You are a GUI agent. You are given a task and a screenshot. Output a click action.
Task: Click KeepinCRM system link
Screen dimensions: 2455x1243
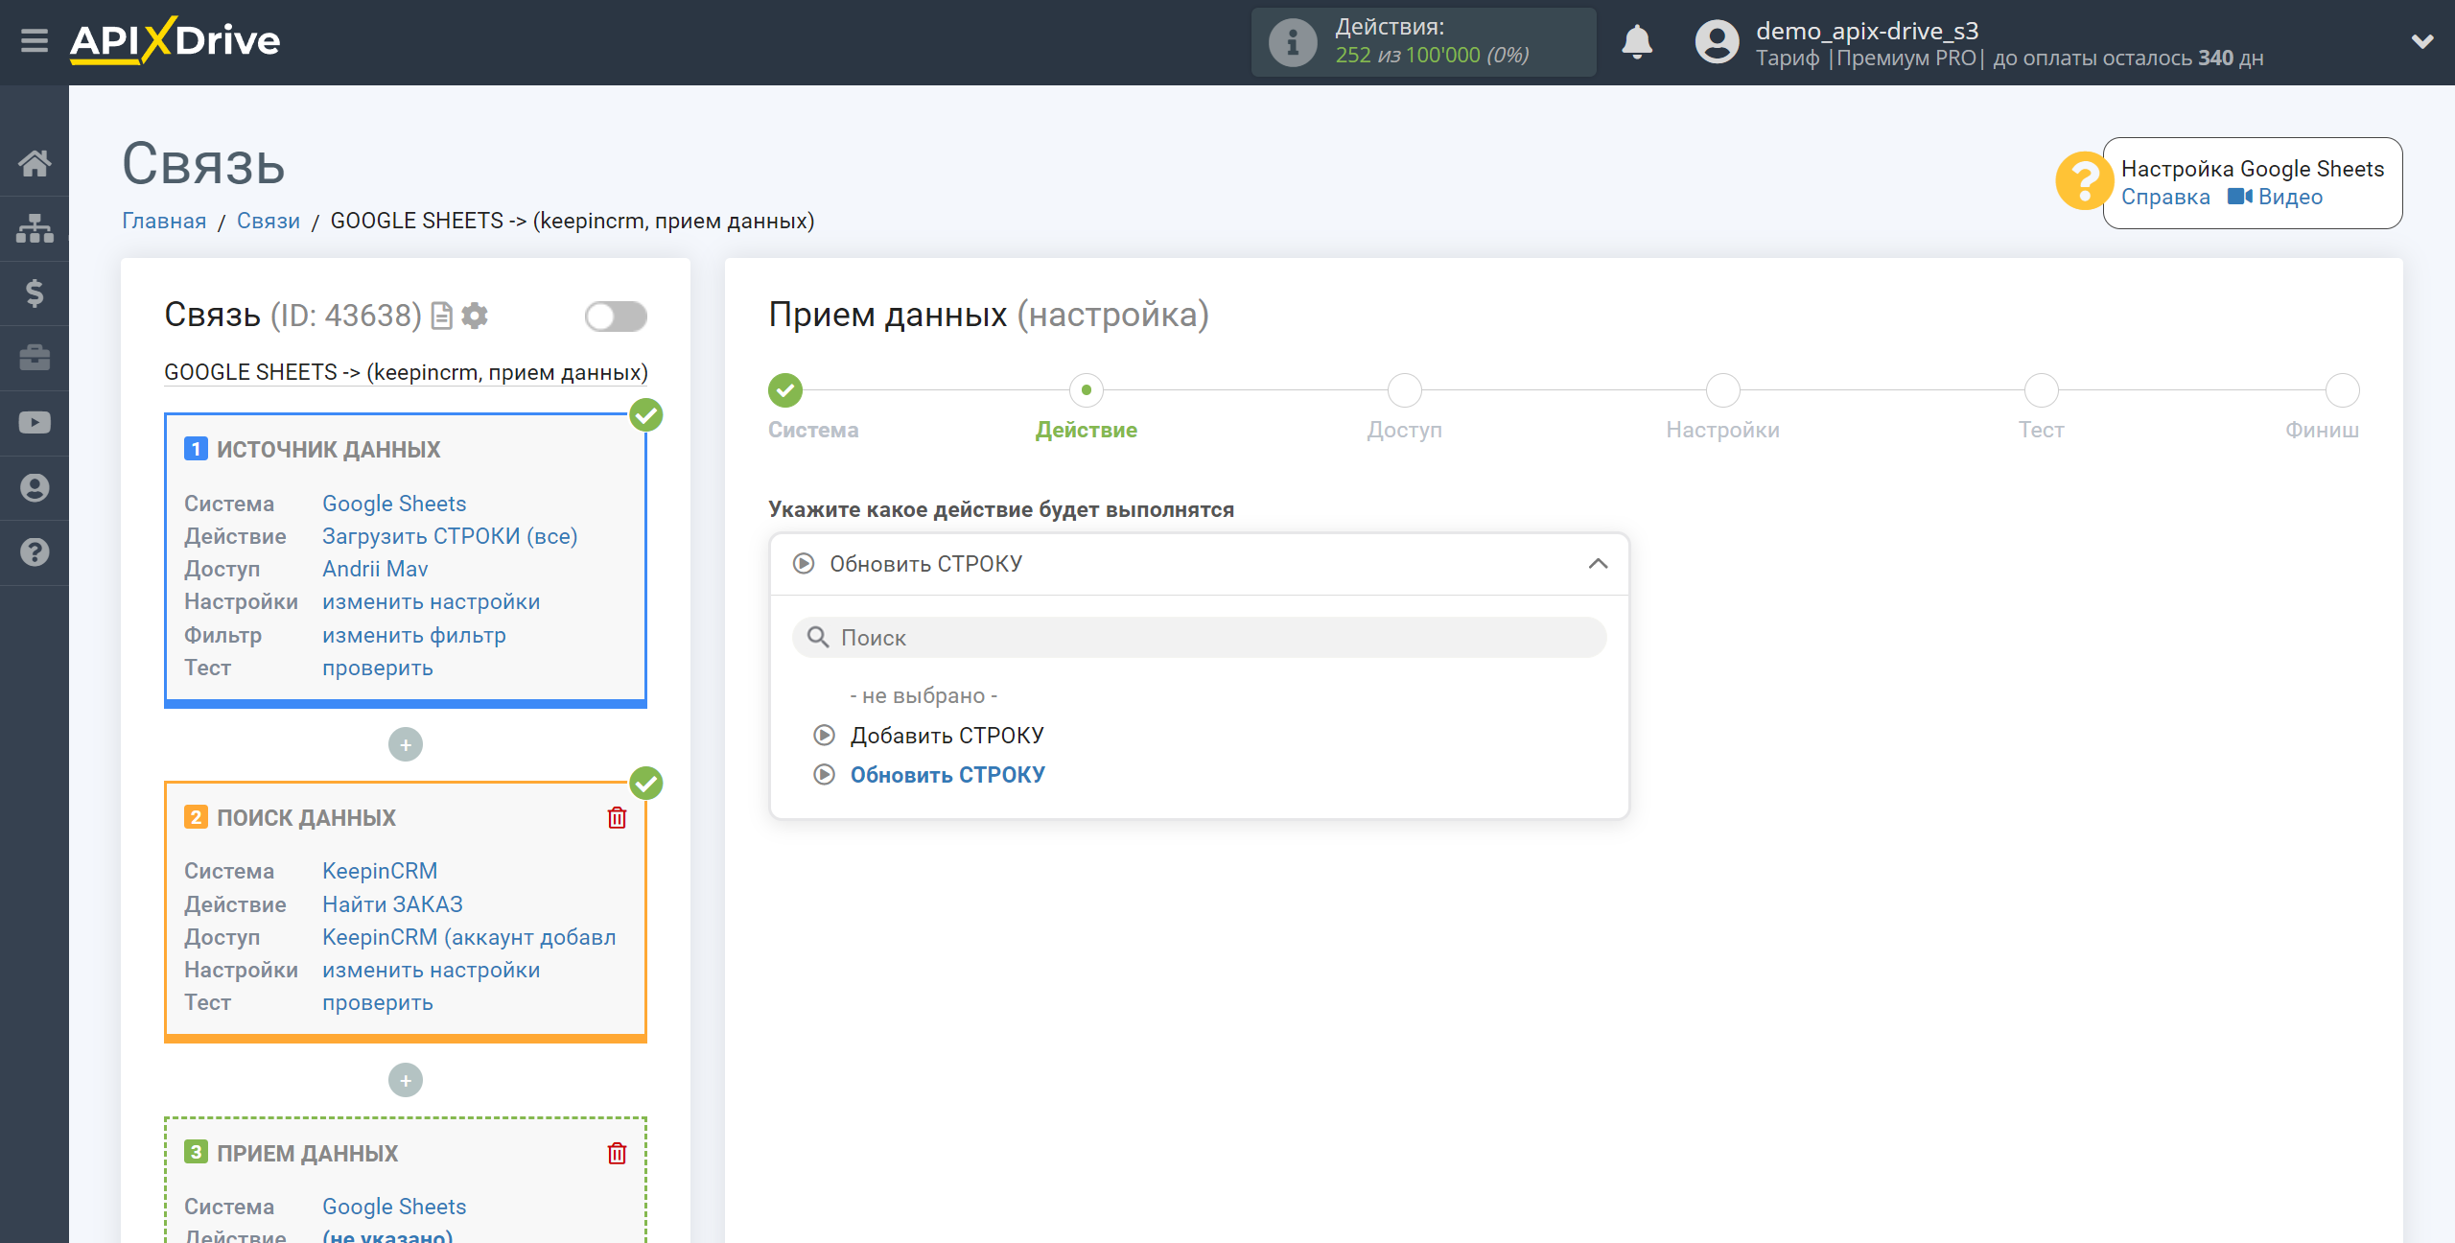[380, 871]
